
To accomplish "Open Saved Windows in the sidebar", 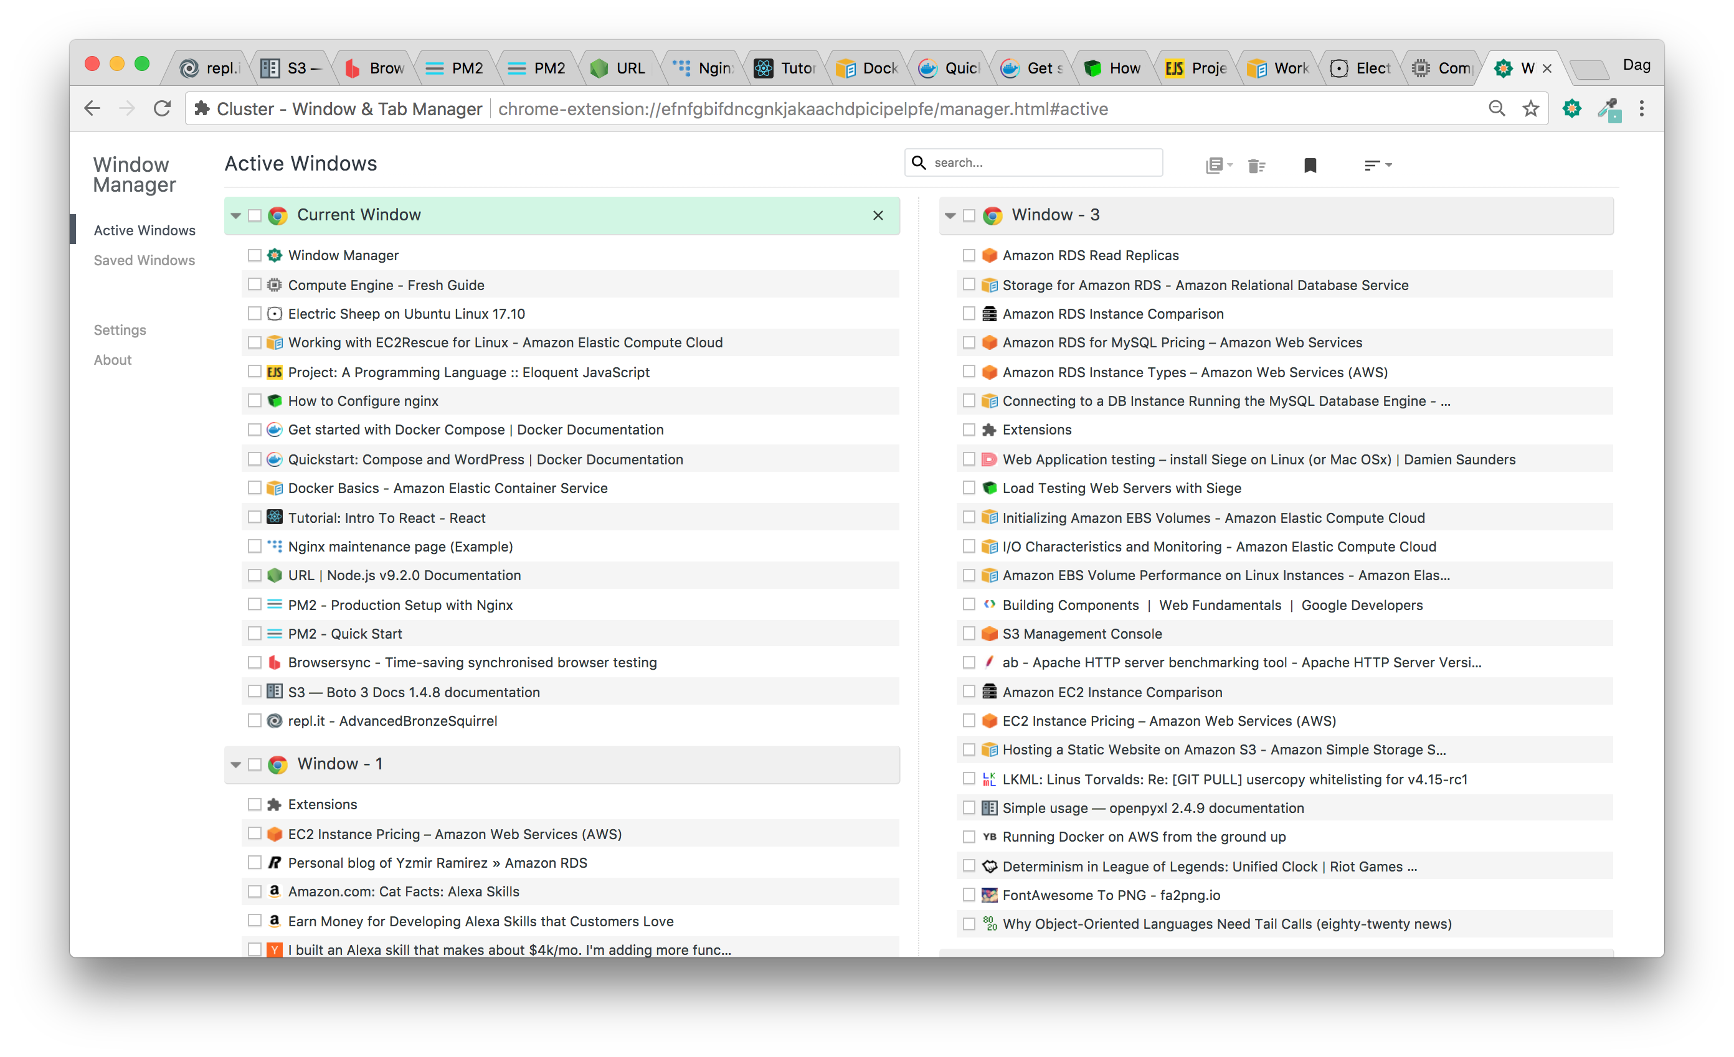I will (x=144, y=260).
